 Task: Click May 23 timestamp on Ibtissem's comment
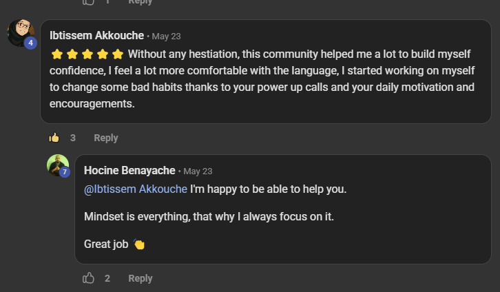tap(166, 36)
